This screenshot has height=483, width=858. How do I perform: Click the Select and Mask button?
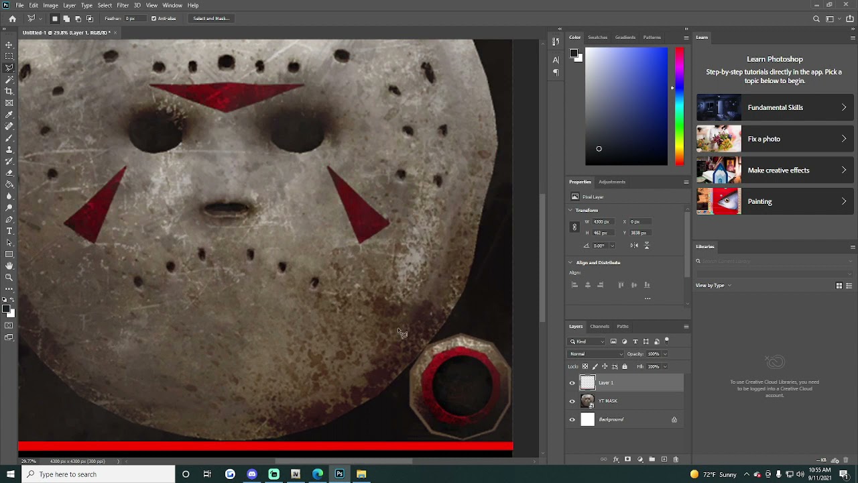pos(211,19)
